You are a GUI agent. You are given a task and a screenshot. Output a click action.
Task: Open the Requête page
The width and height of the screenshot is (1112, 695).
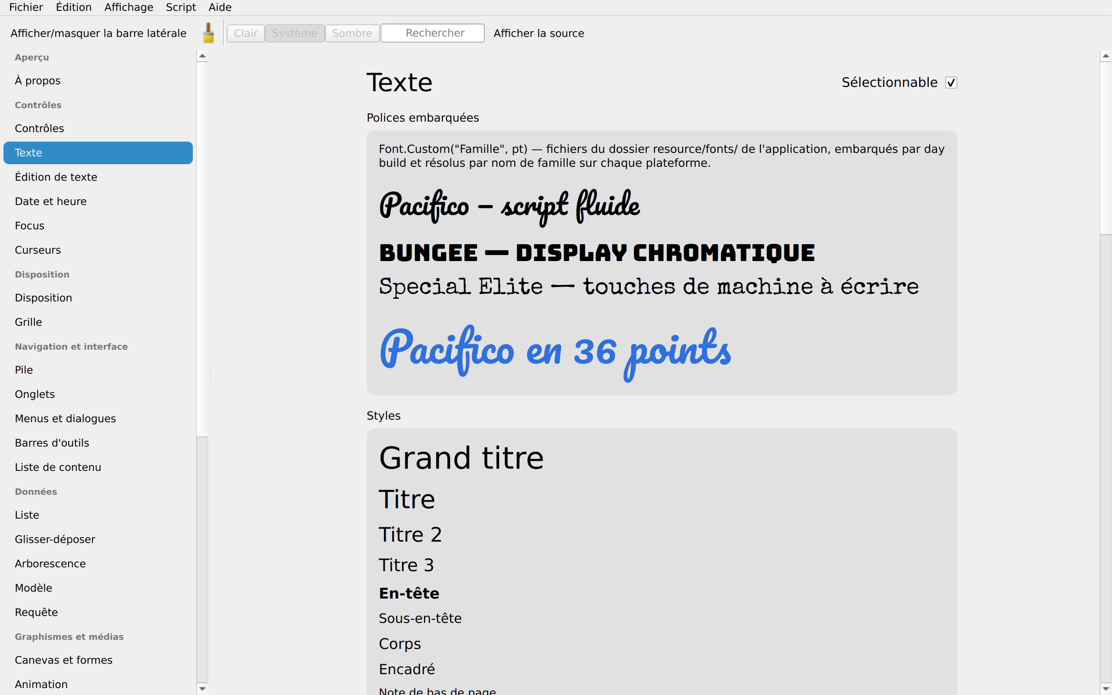(98, 613)
